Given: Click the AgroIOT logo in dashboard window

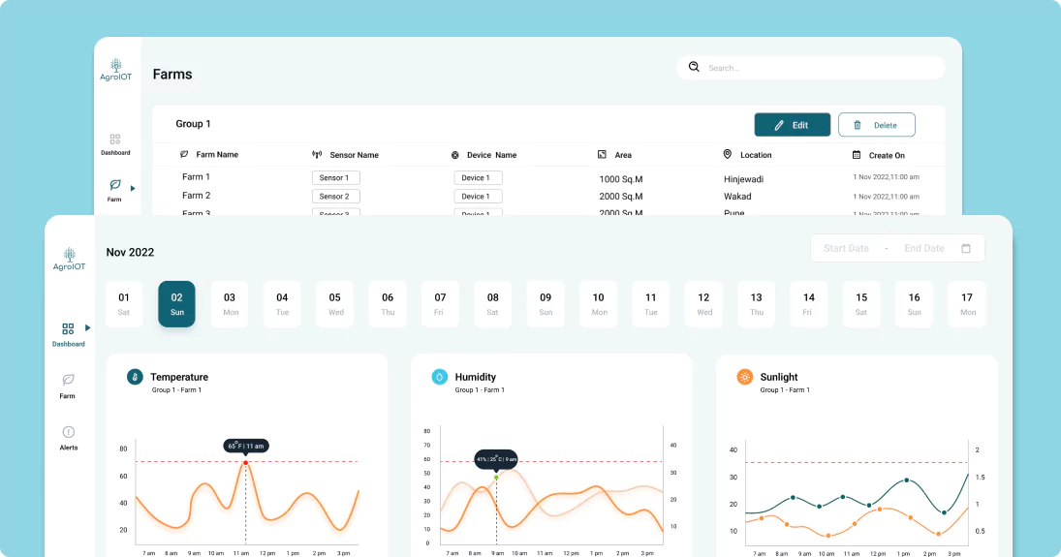Looking at the screenshot, I should [x=69, y=260].
